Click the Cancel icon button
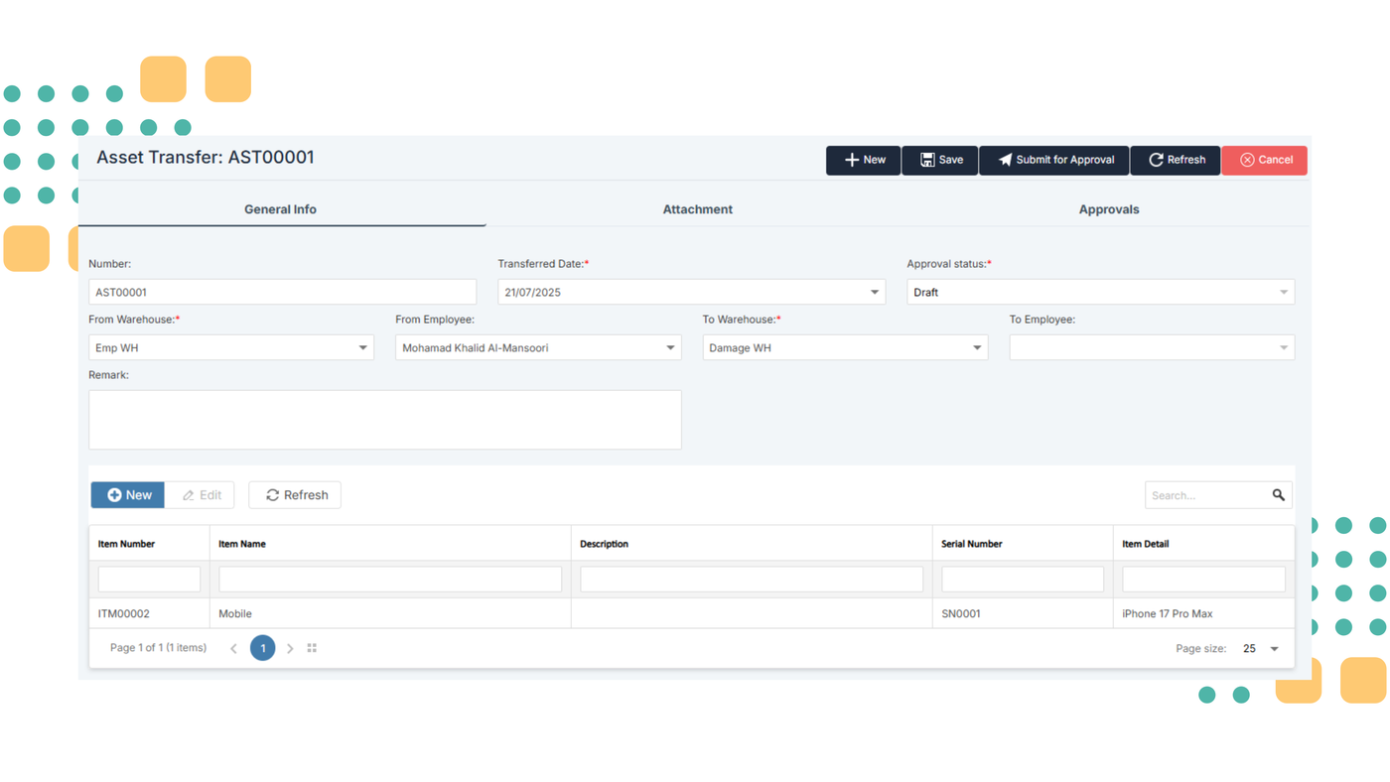The width and height of the screenshot is (1390, 782). point(1244,160)
